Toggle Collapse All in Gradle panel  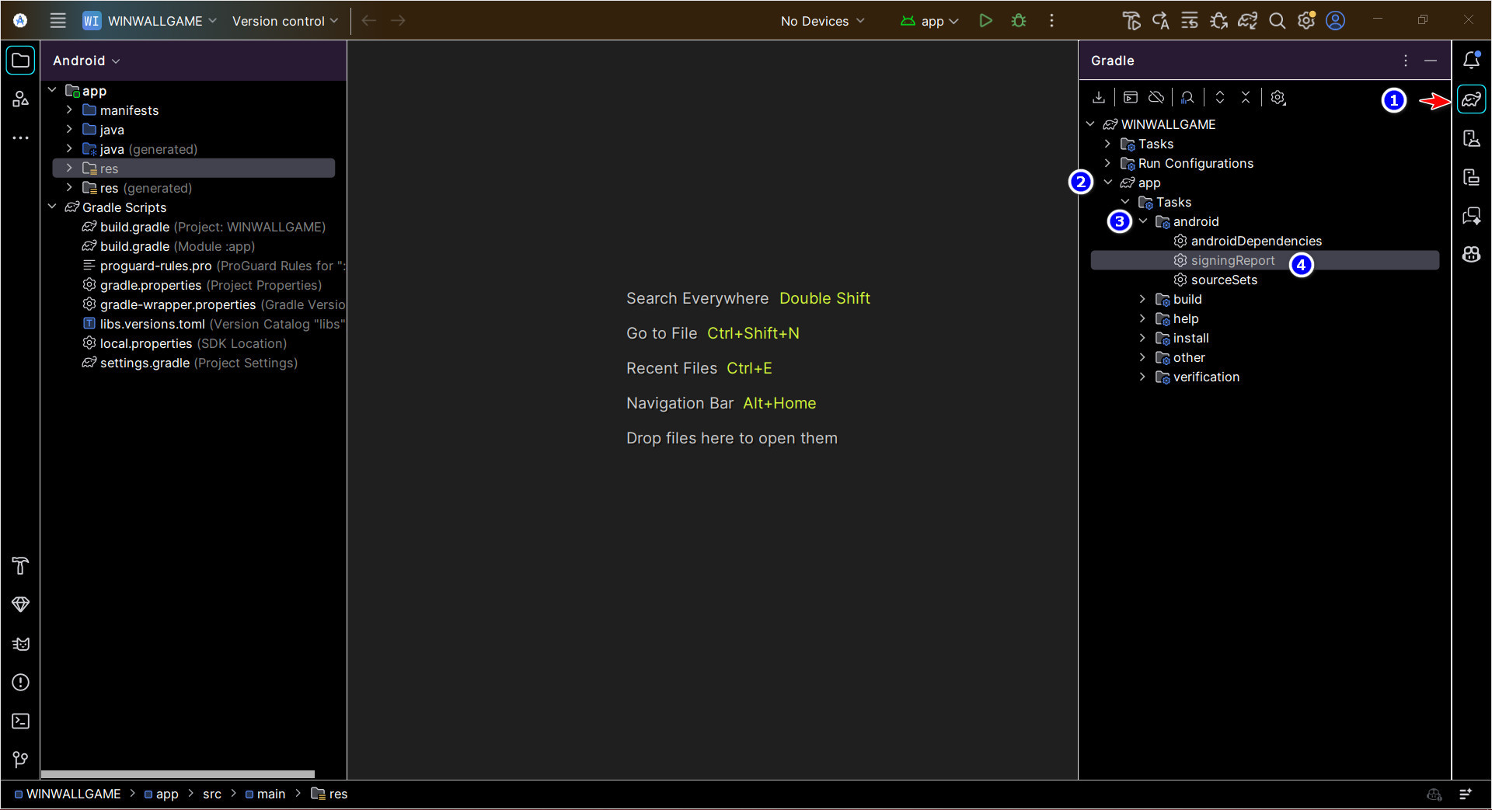[x=1245, y=97]
